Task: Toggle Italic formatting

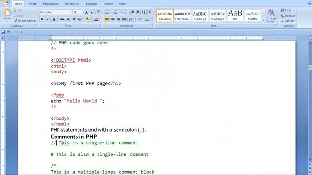Action: [48, 19]
